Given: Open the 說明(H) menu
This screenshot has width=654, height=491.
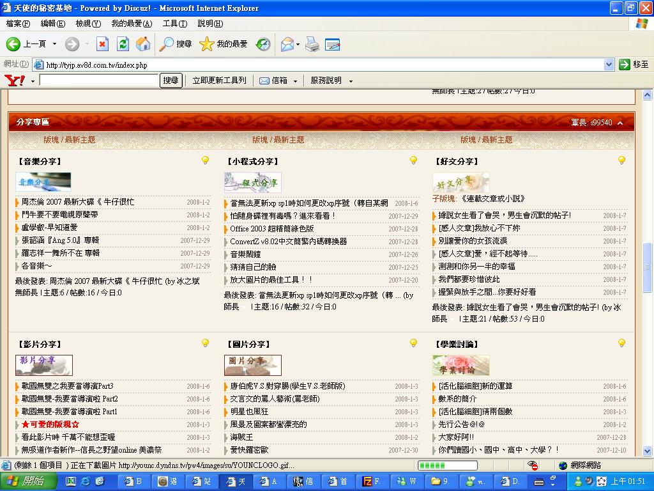Looking at the screenshot, I should pos(210,24).
